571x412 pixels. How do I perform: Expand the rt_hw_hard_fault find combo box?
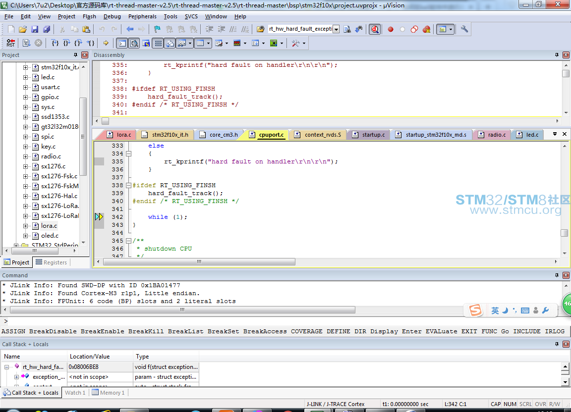[x=336, y=29]
